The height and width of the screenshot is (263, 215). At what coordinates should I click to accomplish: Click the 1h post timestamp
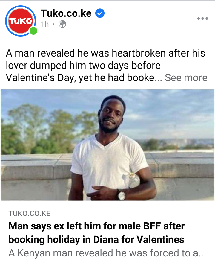[45, 24]
